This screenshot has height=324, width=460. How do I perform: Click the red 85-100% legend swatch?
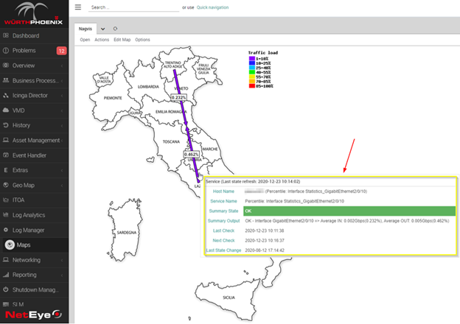pyautogui.click(x=251, y=86)
